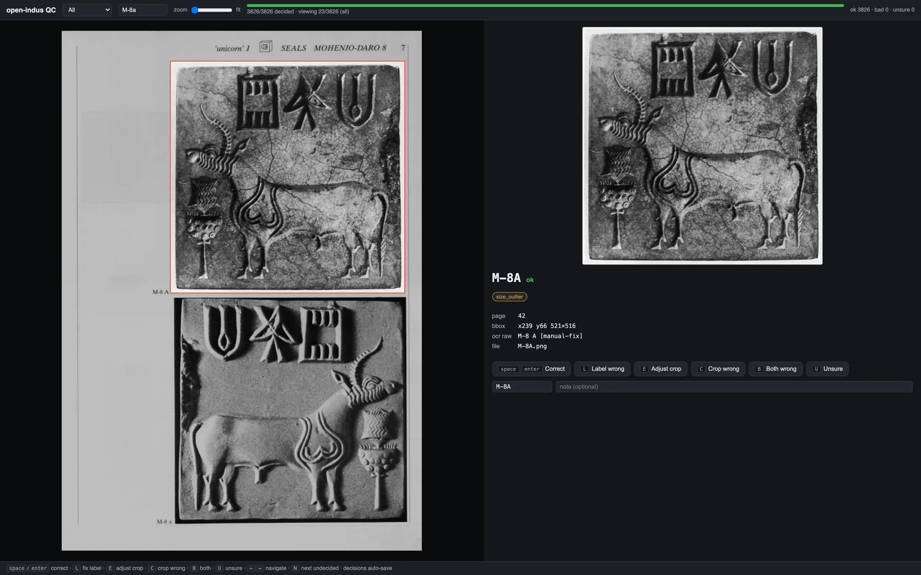Click the 'N' key hint in footer
The image size is (921, 575).
(295, 568)
